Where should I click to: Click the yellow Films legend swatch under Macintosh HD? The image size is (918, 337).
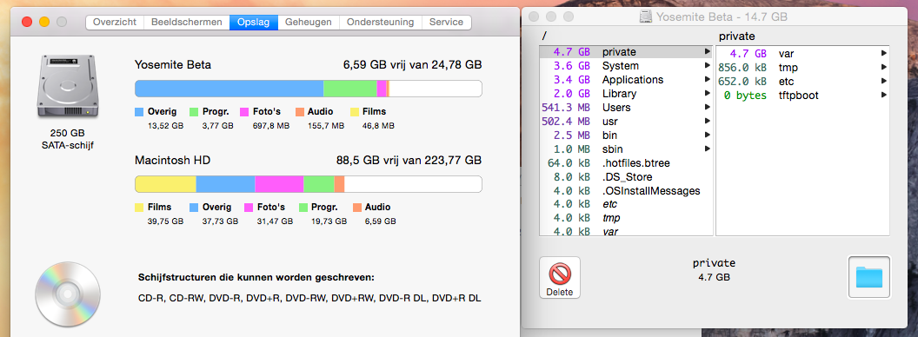139,207
